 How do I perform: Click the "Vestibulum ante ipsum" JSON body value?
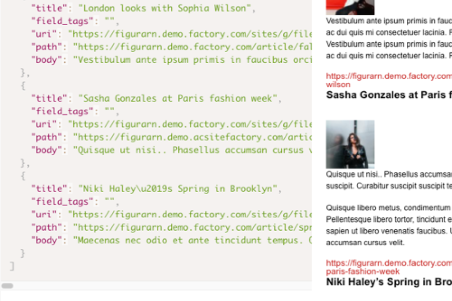point(192,60)
